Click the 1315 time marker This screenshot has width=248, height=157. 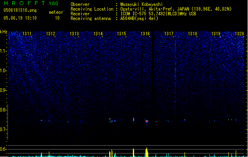click(121, 34)
